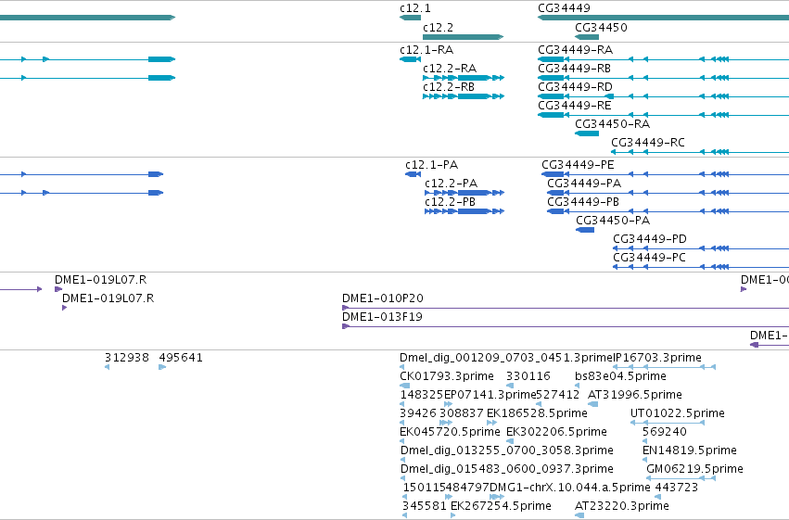Screen dimensions: 789x520
Task: Select the EK267254.5prime EST label
Action: pyautogui.click(x=501, y=507)
